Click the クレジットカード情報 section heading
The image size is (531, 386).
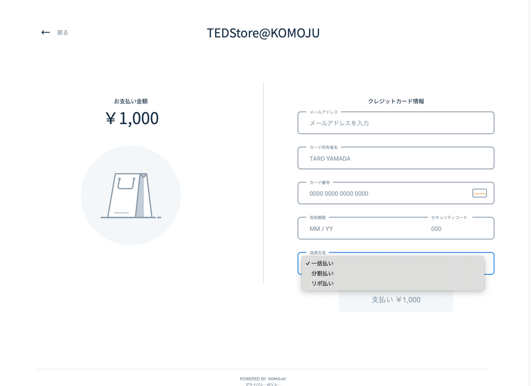coord(396,101)
